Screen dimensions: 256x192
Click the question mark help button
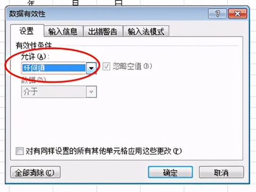[x=217, y=14]
